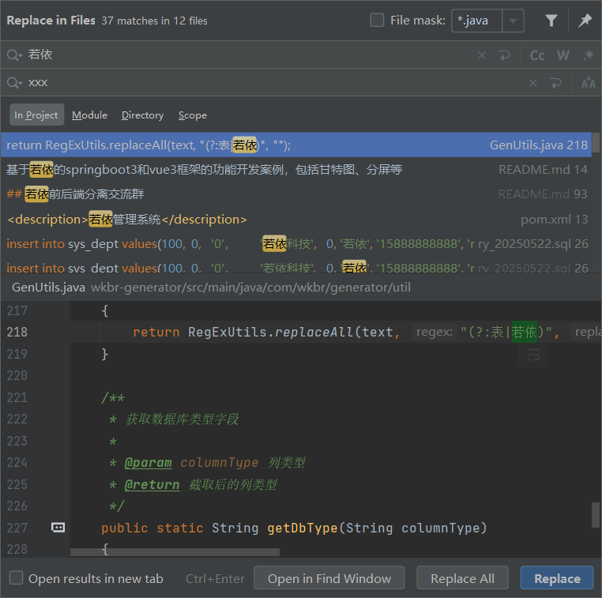Click the 37 matches in 12 files label
Viewport: 602px width, 598px height.
pyautogui.click(x=154, y=21)
